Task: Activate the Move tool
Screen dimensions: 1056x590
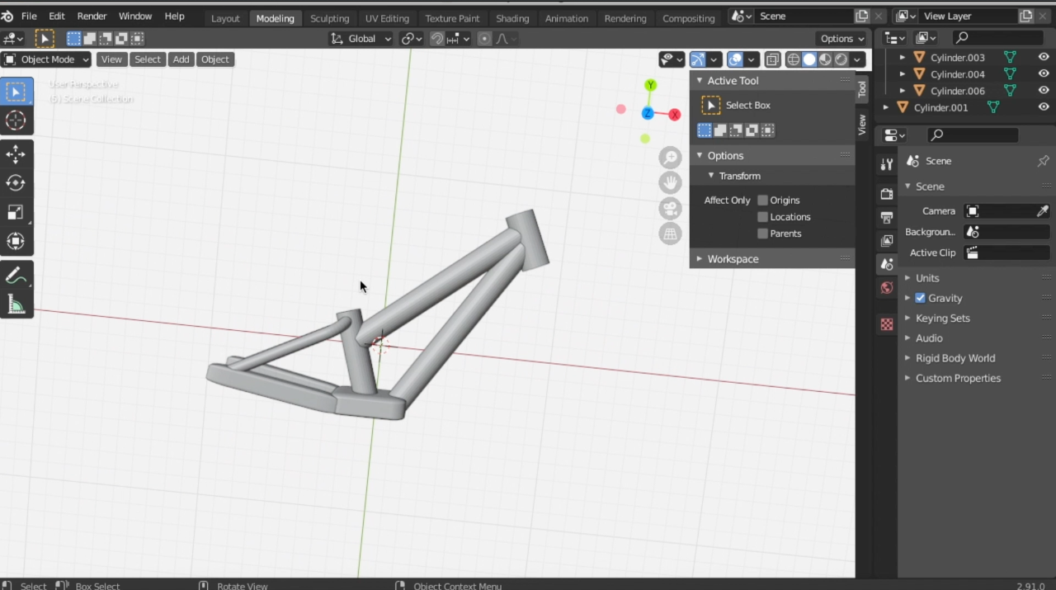Action: point(16,154)
